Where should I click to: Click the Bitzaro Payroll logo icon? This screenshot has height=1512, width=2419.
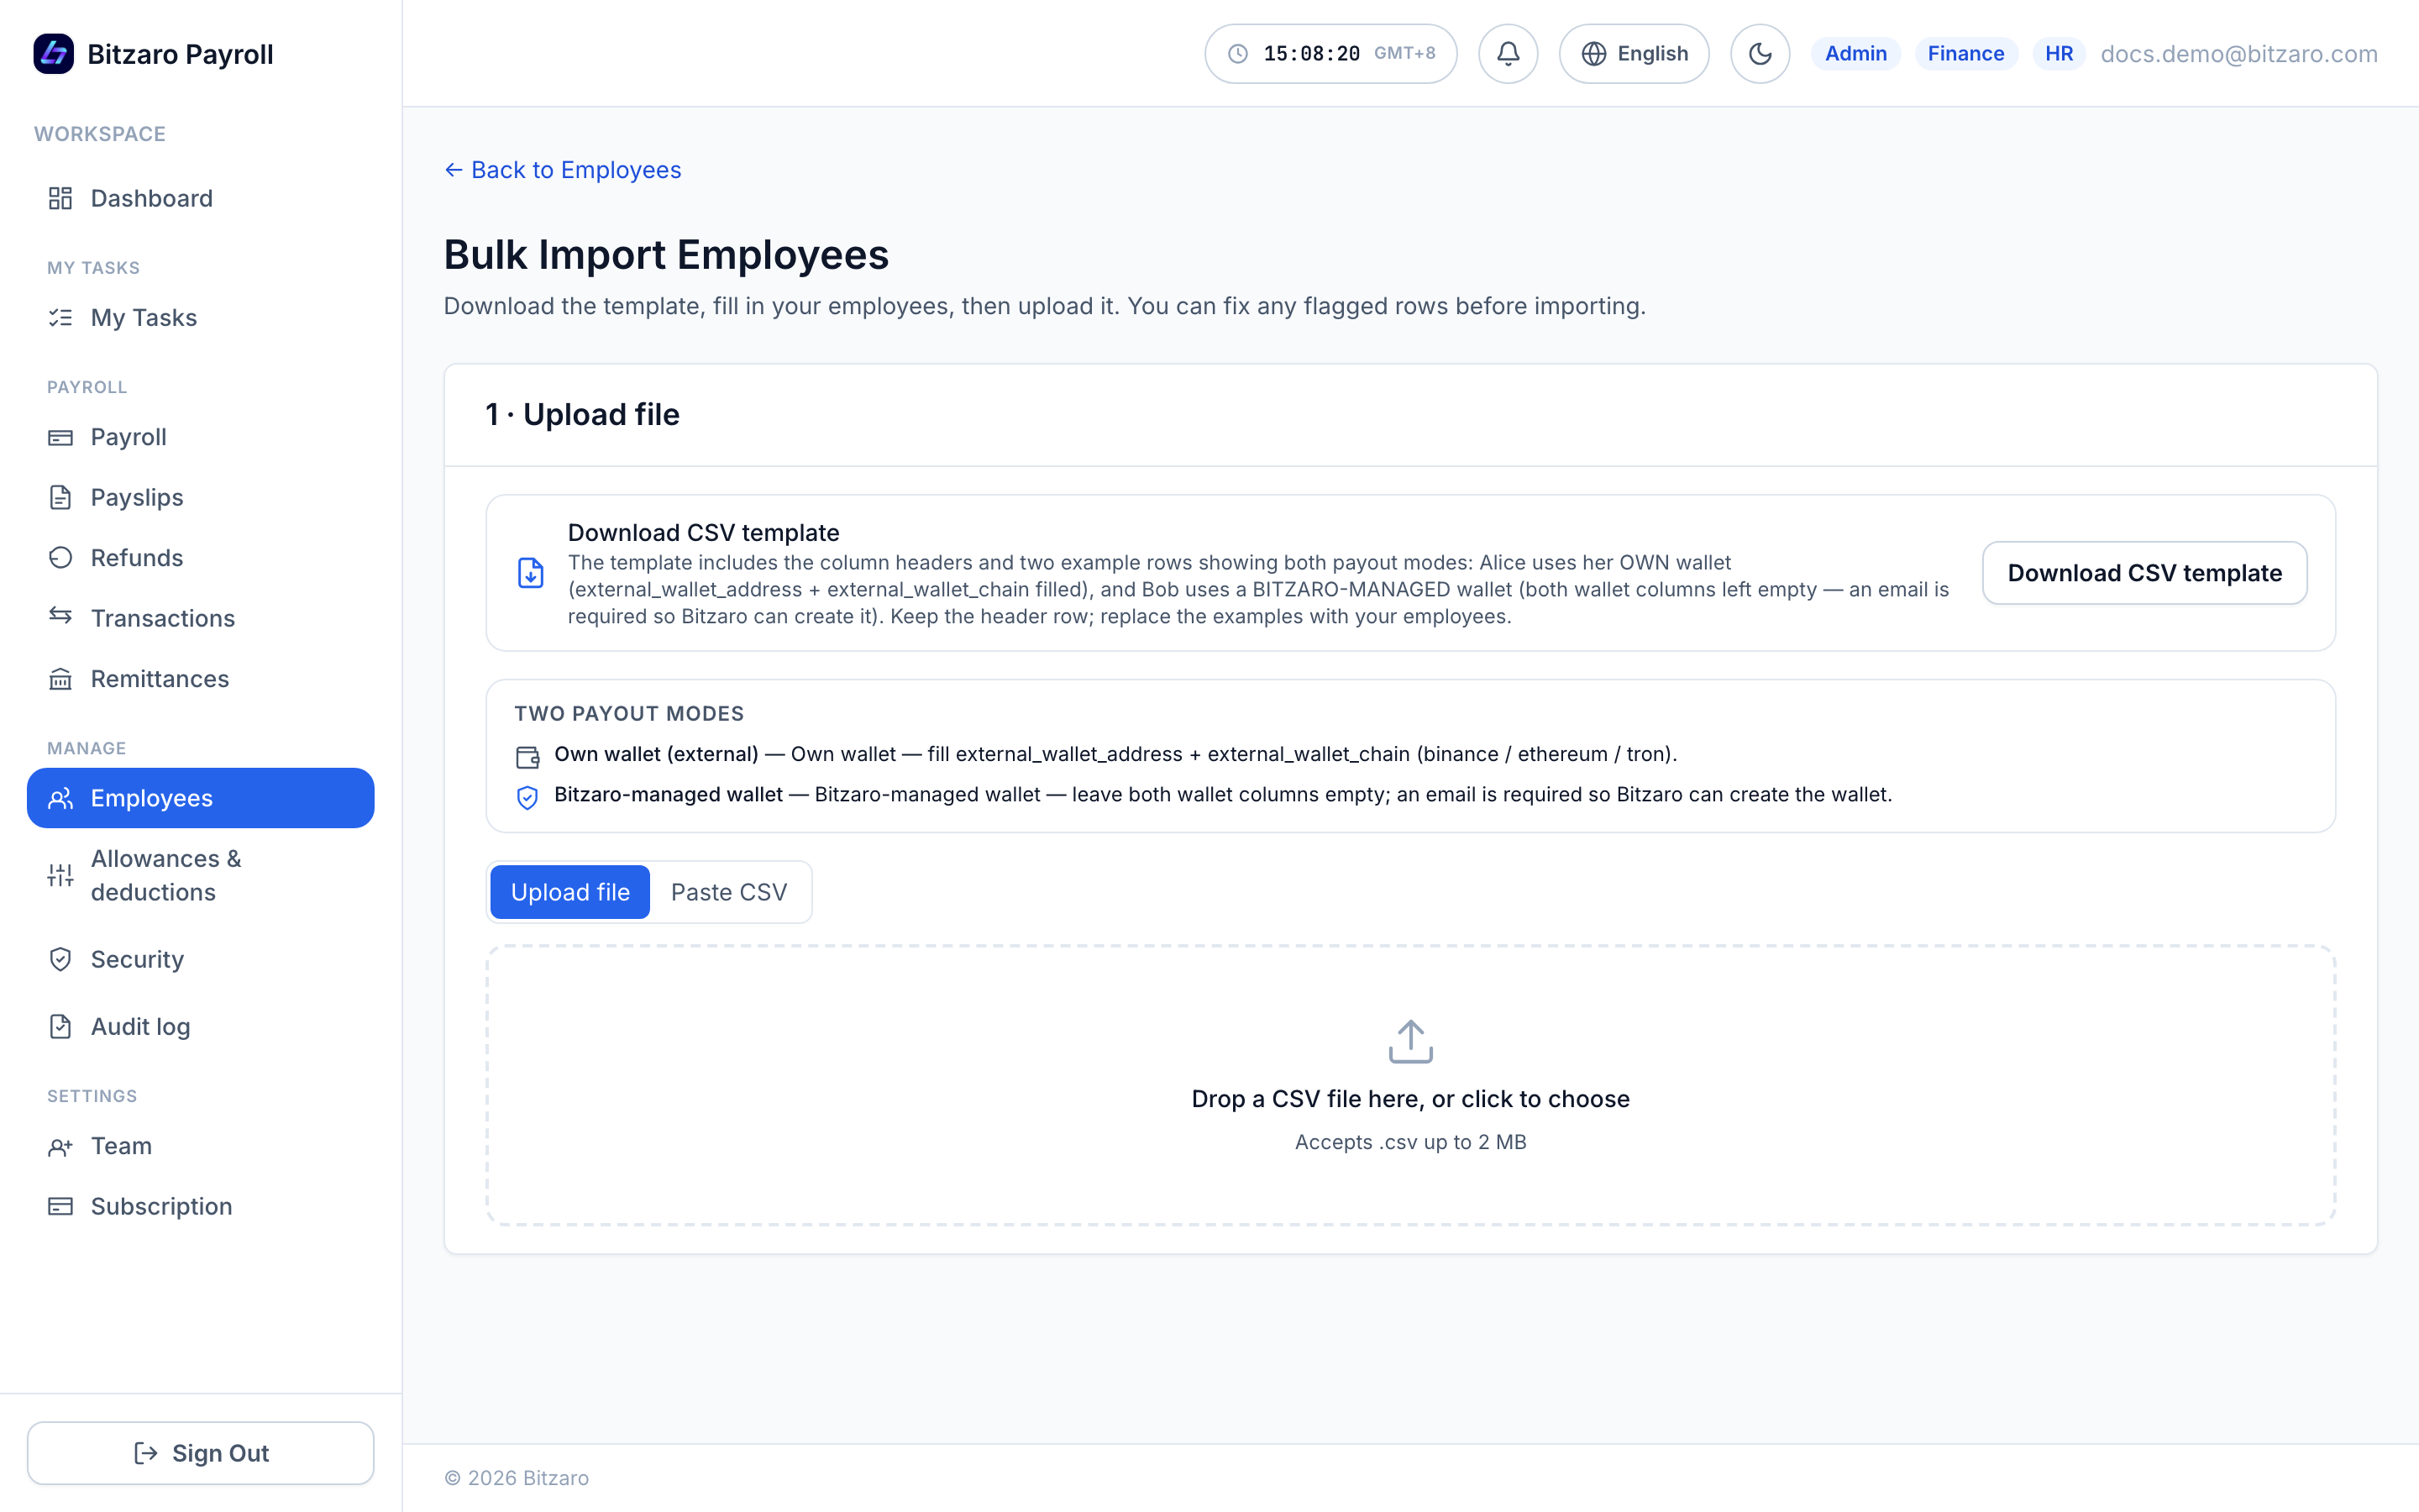pos(53,54)
